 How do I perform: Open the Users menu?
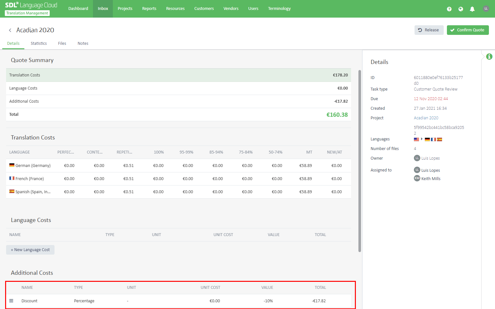pyautogui.click(x=253, y=9)
